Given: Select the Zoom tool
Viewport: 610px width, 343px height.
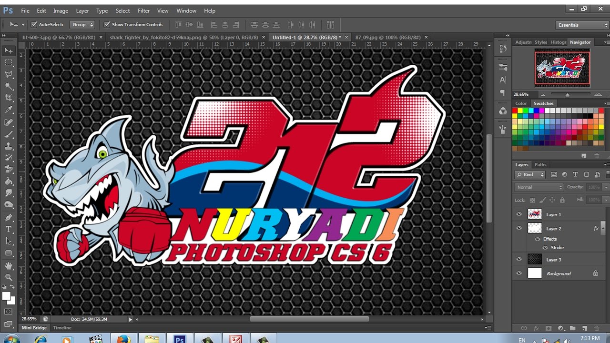Looking at the screenshot, I should coord(9,277).
